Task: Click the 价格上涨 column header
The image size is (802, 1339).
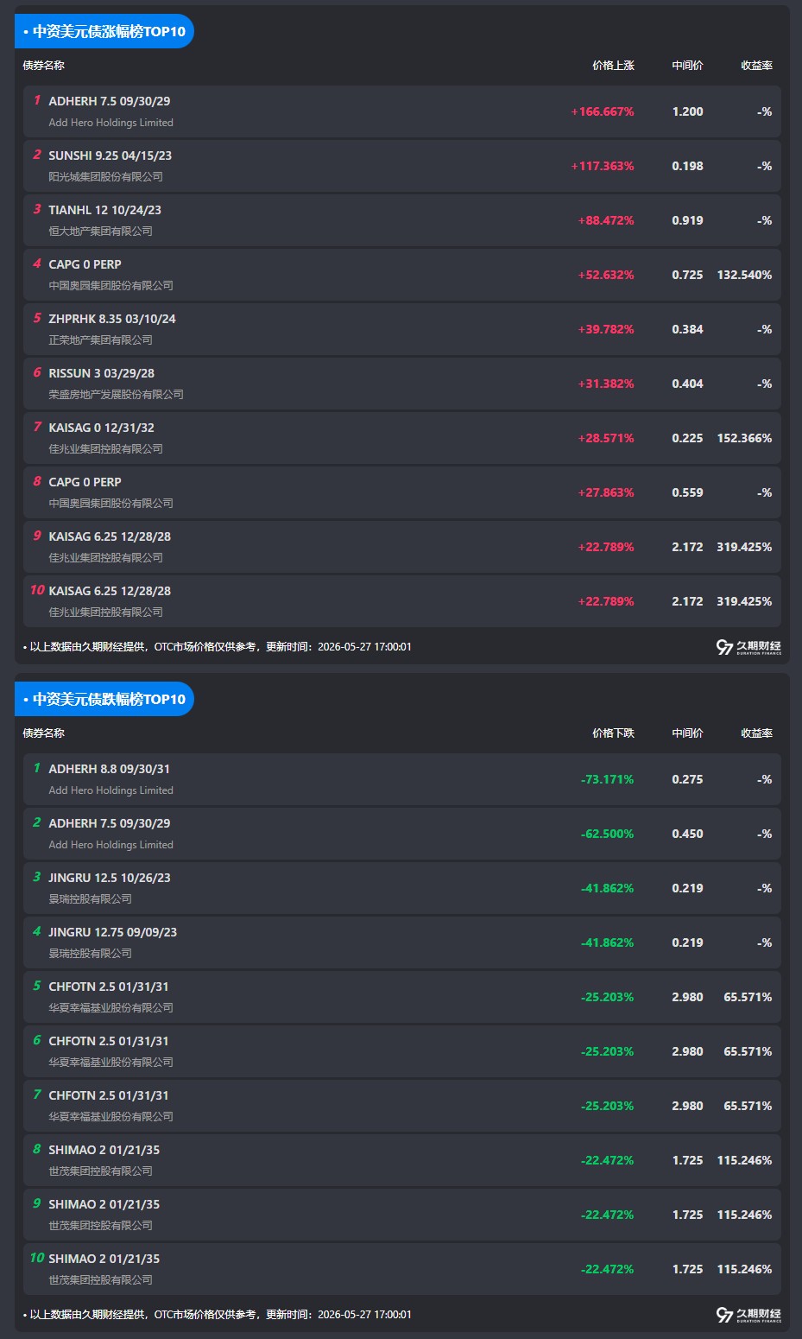Action: pyautogui.click(x=613, y=66)
